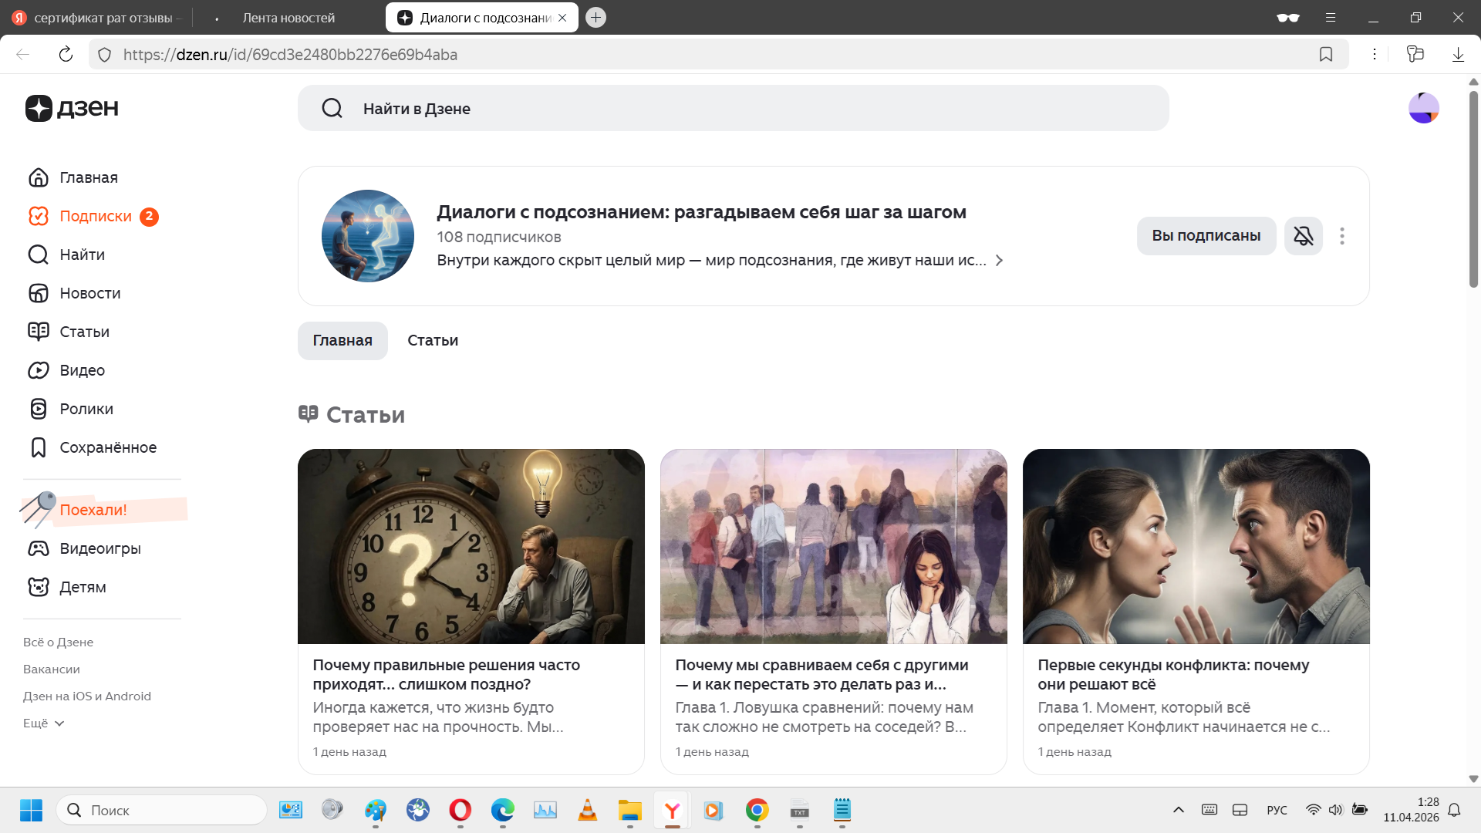The width and height of the screenshot is (1481, 833).
Task: Switch to Лента новостей browser tab
Action: click(288, 18)
